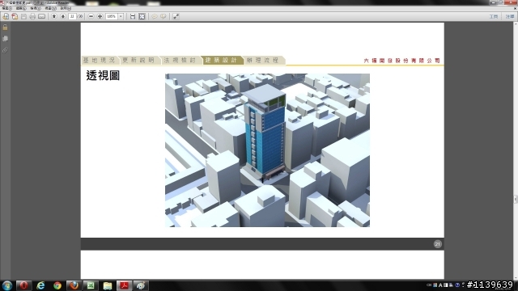Image resolution: width=518 pixels, height=291 pixels.
Task: Click the email envelope icon
Action: coord(41,16)
